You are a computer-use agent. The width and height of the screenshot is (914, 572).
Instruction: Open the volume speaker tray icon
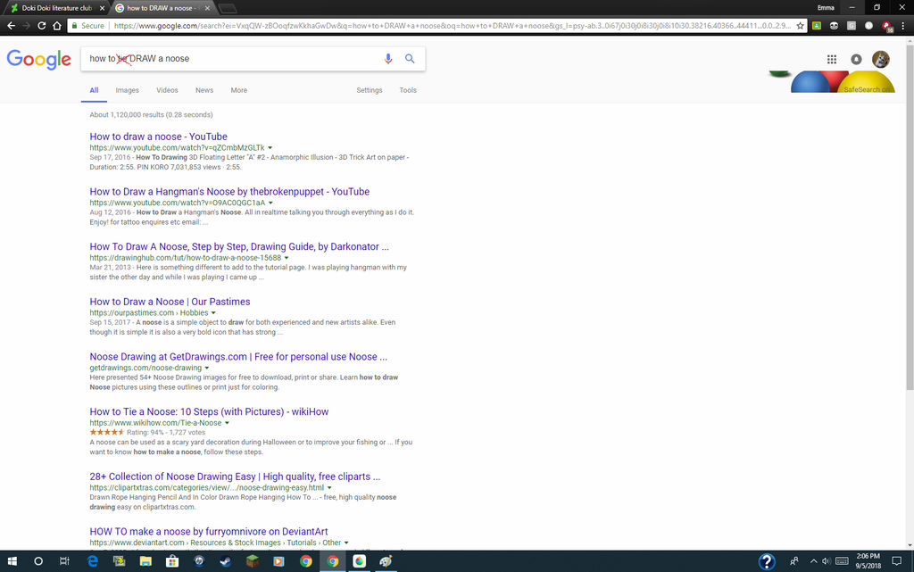pyautogui.click(x=826, y=561)
